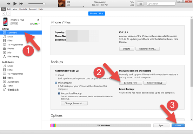This screenshot has width=193, height=134.
Task: Click the playback progress bar under Sleep Away
Action: [x=100, y=7]
